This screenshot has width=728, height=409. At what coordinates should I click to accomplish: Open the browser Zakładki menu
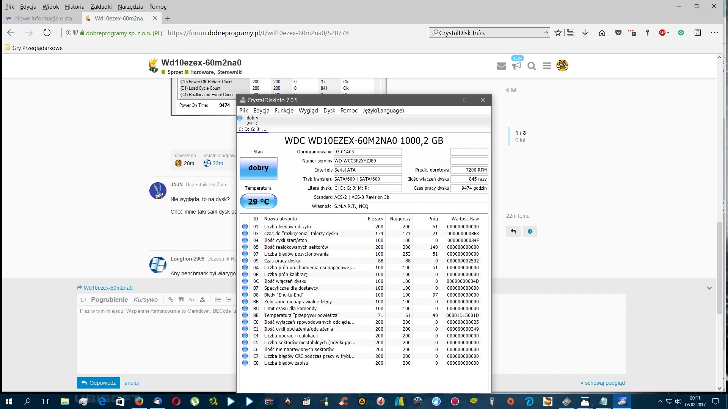pos(101,7)
